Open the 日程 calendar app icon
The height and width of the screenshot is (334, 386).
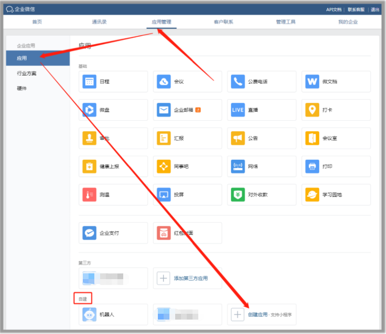[89, 81]
